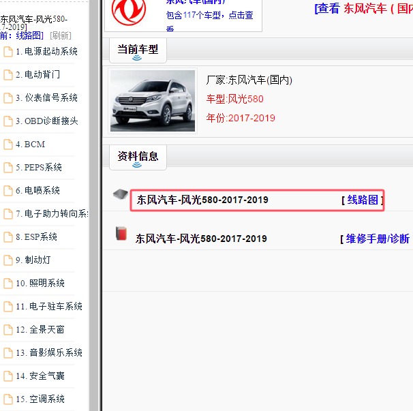Screen dimensions: 413x411
Task: Click the 刷新 refresh link
Action: (61, 35)
